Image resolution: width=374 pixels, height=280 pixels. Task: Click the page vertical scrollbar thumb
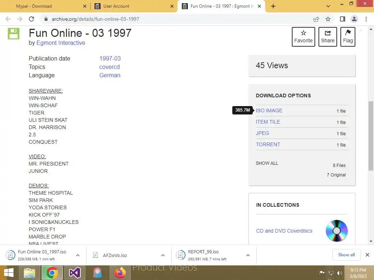[371, 136]
